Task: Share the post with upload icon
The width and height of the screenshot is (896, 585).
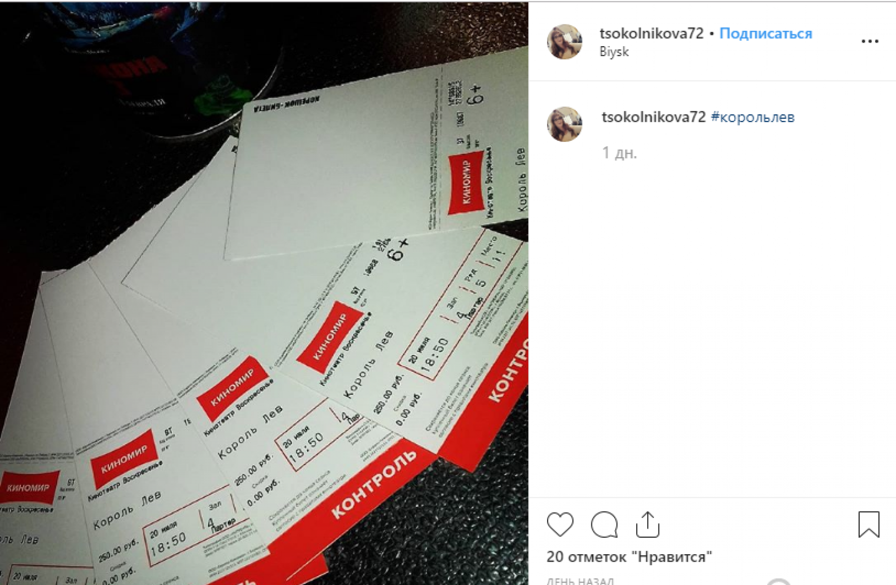Action: (x=648, y=524)
